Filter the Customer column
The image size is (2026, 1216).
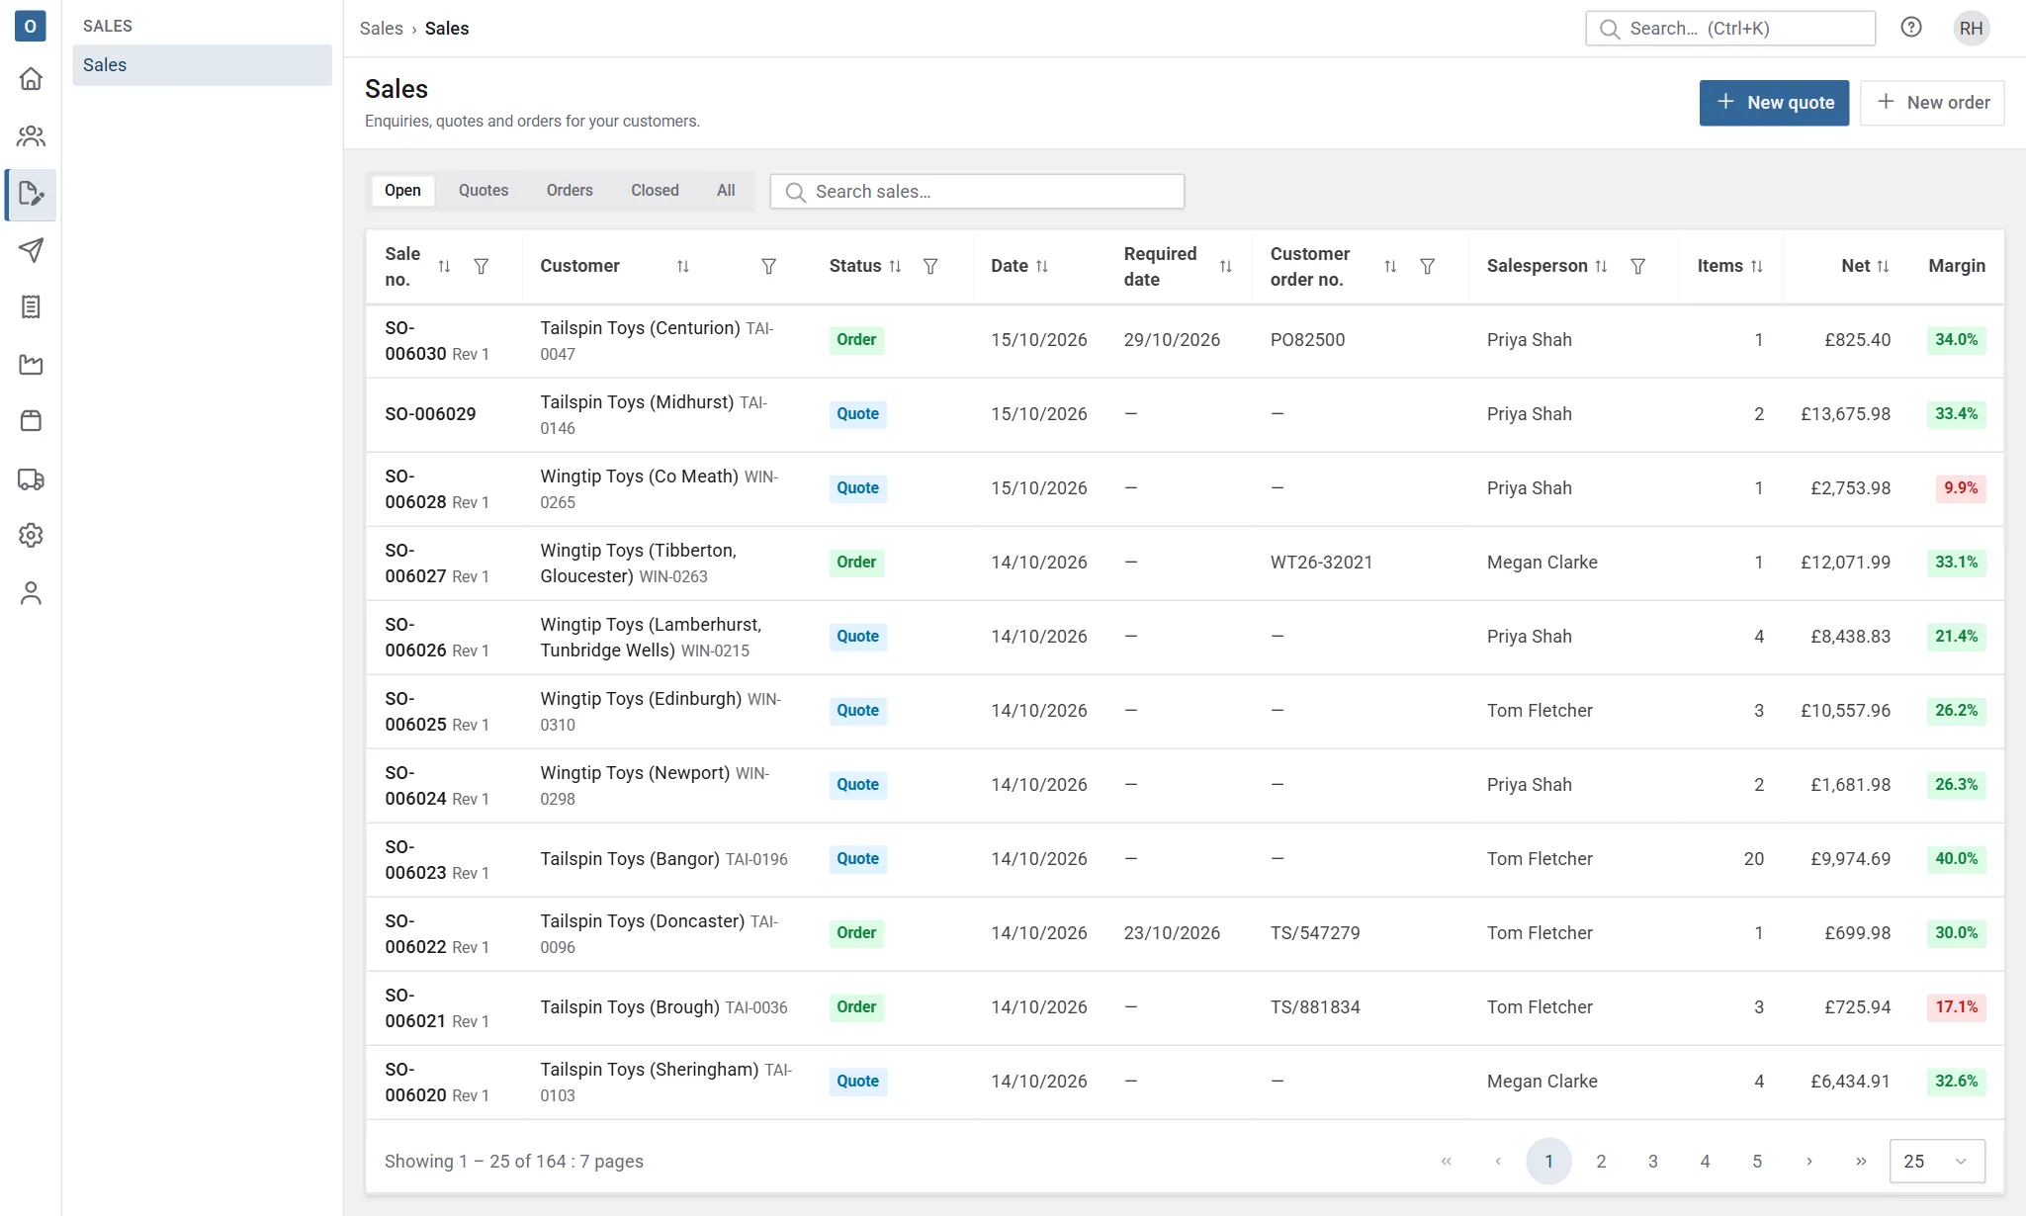tap(768, 267)
